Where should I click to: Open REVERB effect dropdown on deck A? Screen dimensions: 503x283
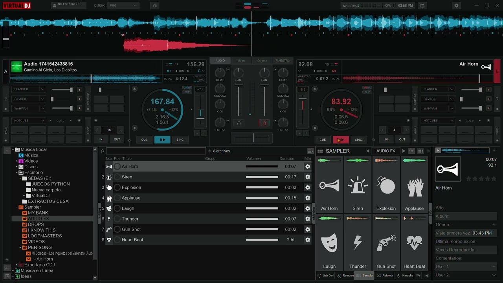click(x=29, y=99)
